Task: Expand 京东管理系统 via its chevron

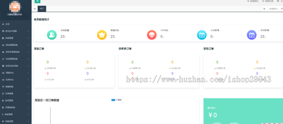Action: [28, 59]
